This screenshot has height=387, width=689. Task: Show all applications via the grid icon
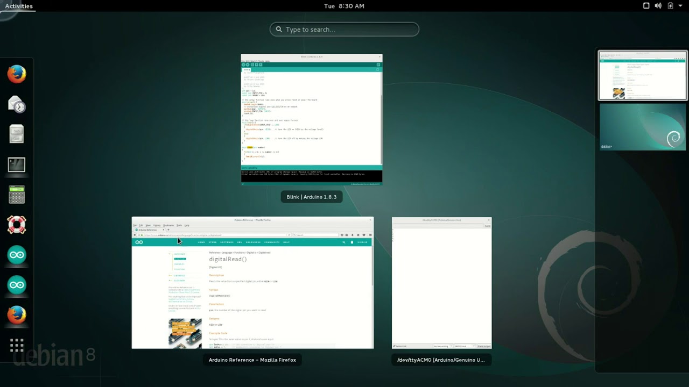point(17,345)
